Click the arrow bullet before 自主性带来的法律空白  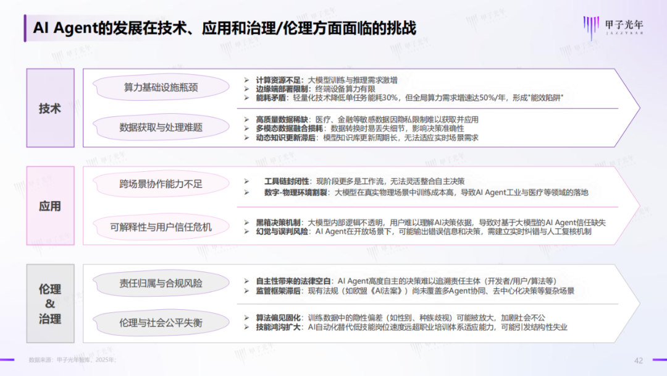pos(246,281)
